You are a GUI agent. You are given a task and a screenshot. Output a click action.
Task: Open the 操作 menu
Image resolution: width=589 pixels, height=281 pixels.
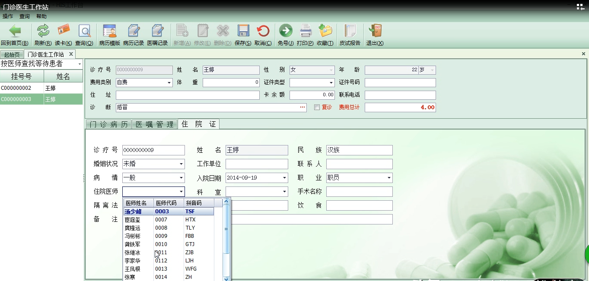8,16
